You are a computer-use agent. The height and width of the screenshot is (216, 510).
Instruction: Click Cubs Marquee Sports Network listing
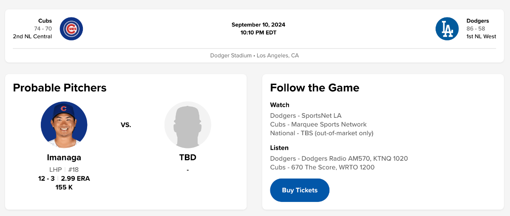[x=318, y=125]
